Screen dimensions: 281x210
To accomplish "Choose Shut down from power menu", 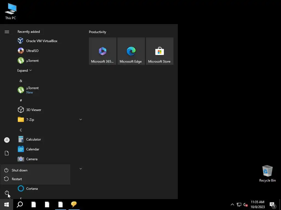I will [x=35, y=170].
